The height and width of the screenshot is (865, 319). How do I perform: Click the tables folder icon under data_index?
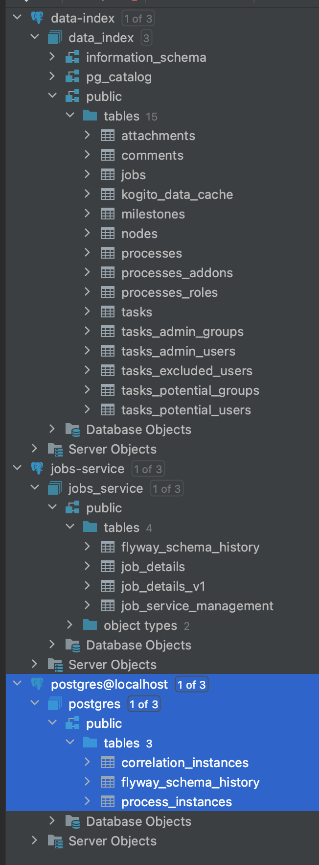90,116
